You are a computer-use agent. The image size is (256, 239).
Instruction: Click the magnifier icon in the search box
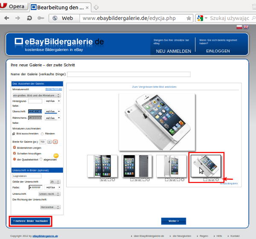coord(253,18)
